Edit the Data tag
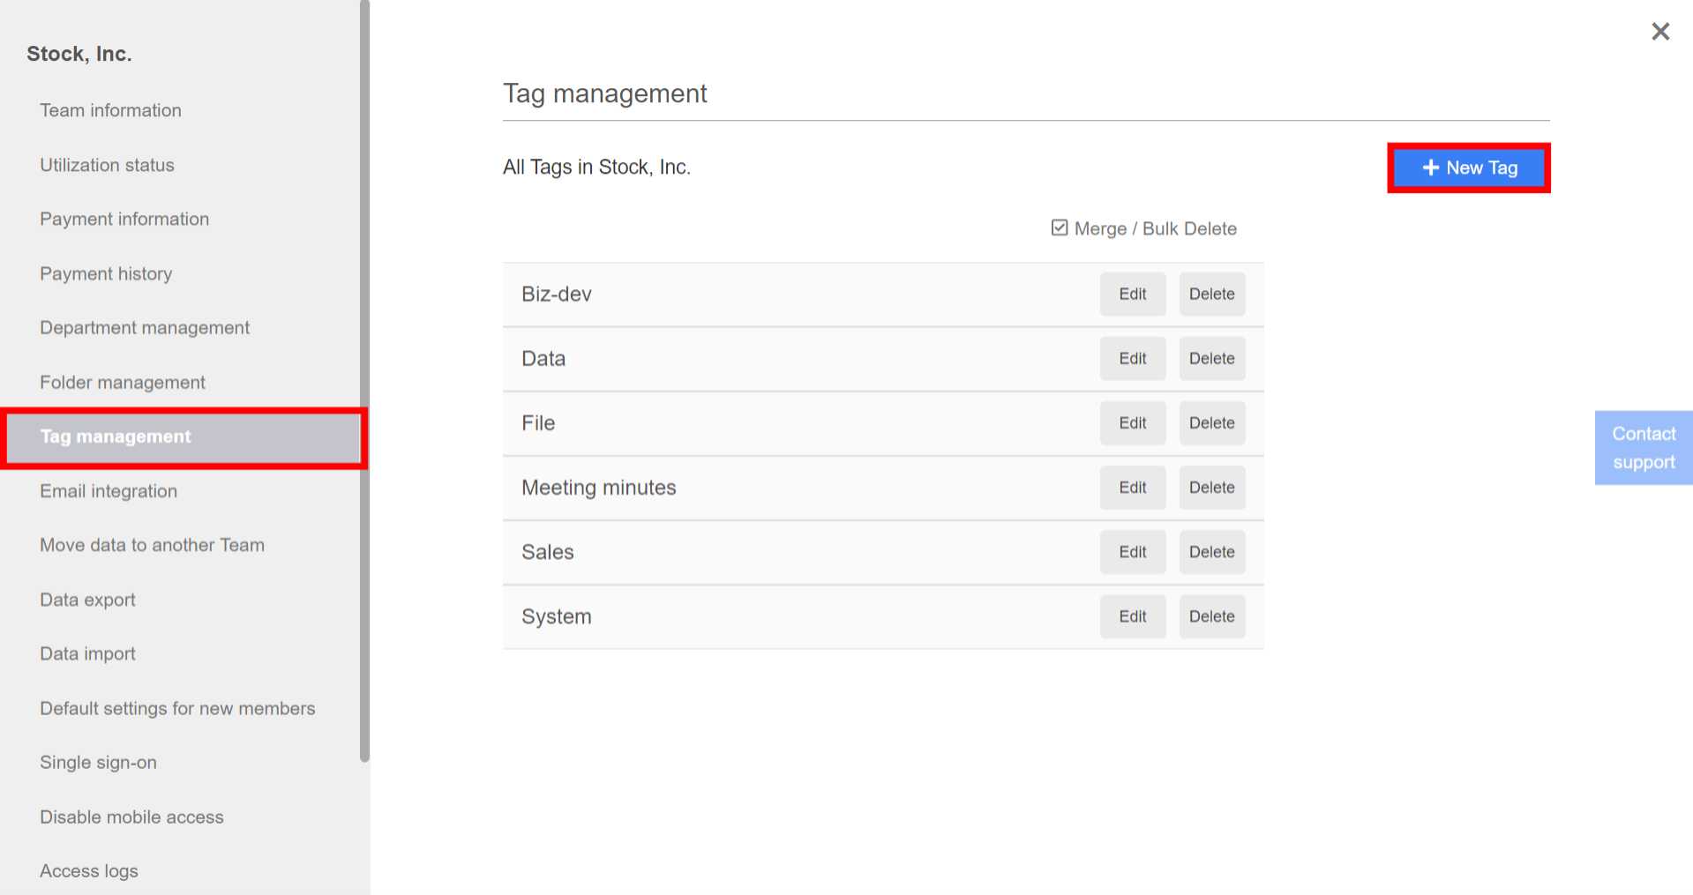Screen dimensions: 1693x895 (1132, 358)
